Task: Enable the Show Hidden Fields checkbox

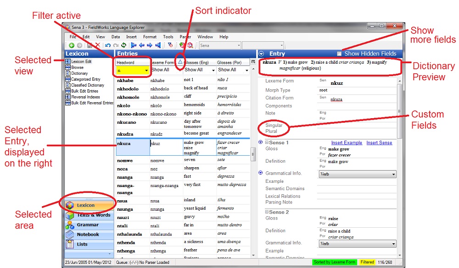Action: pos(339,54)
